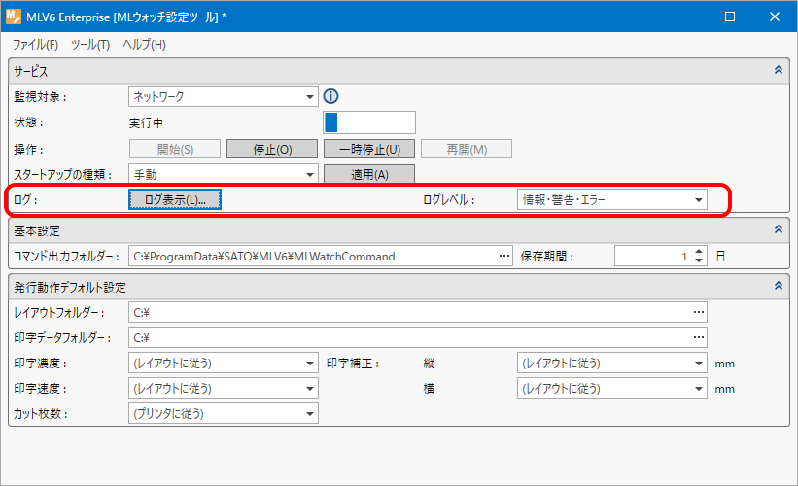
Task: Click the disabled 再開(M) button
Action: coord(467,149)
